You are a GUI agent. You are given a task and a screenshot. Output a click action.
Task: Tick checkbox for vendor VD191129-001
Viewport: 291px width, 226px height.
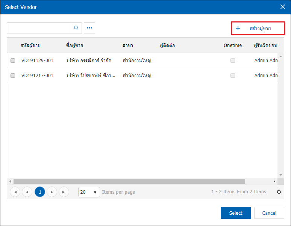tap(13, 61)
